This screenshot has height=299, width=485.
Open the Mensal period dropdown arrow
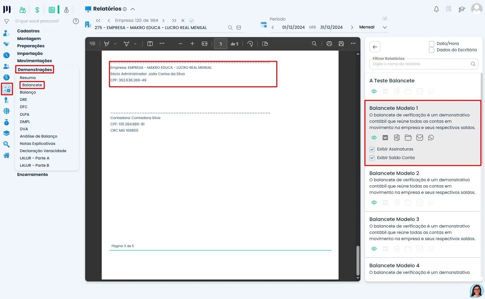pos(385,27)
